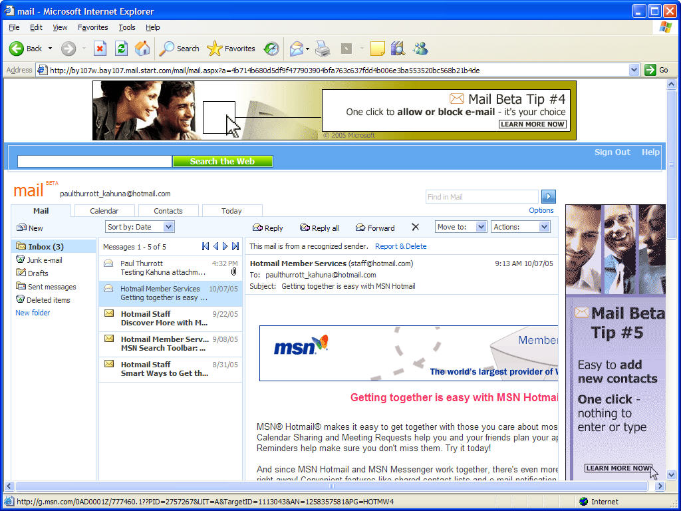The image size is (681, 511).
Task: Open the Mail icon dropdown arrow
Action: (x=307, y=49)
